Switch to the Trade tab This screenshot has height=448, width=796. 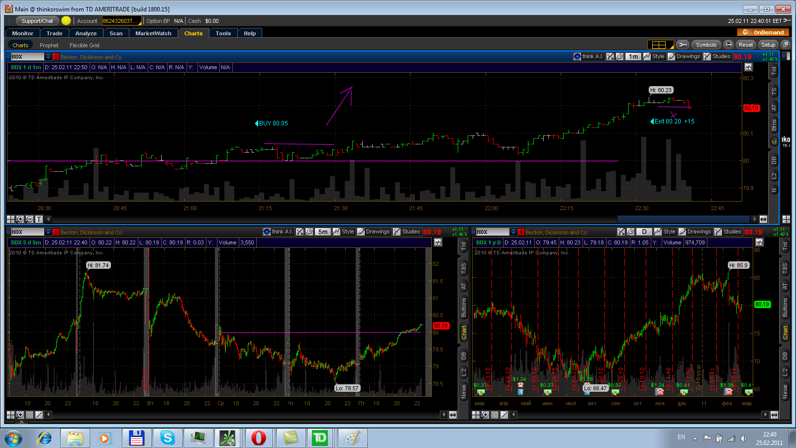pyautogui.click(x=54, y=33)
